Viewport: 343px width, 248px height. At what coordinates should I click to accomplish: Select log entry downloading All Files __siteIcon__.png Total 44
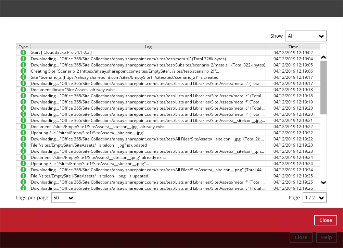tap(148, 170)
